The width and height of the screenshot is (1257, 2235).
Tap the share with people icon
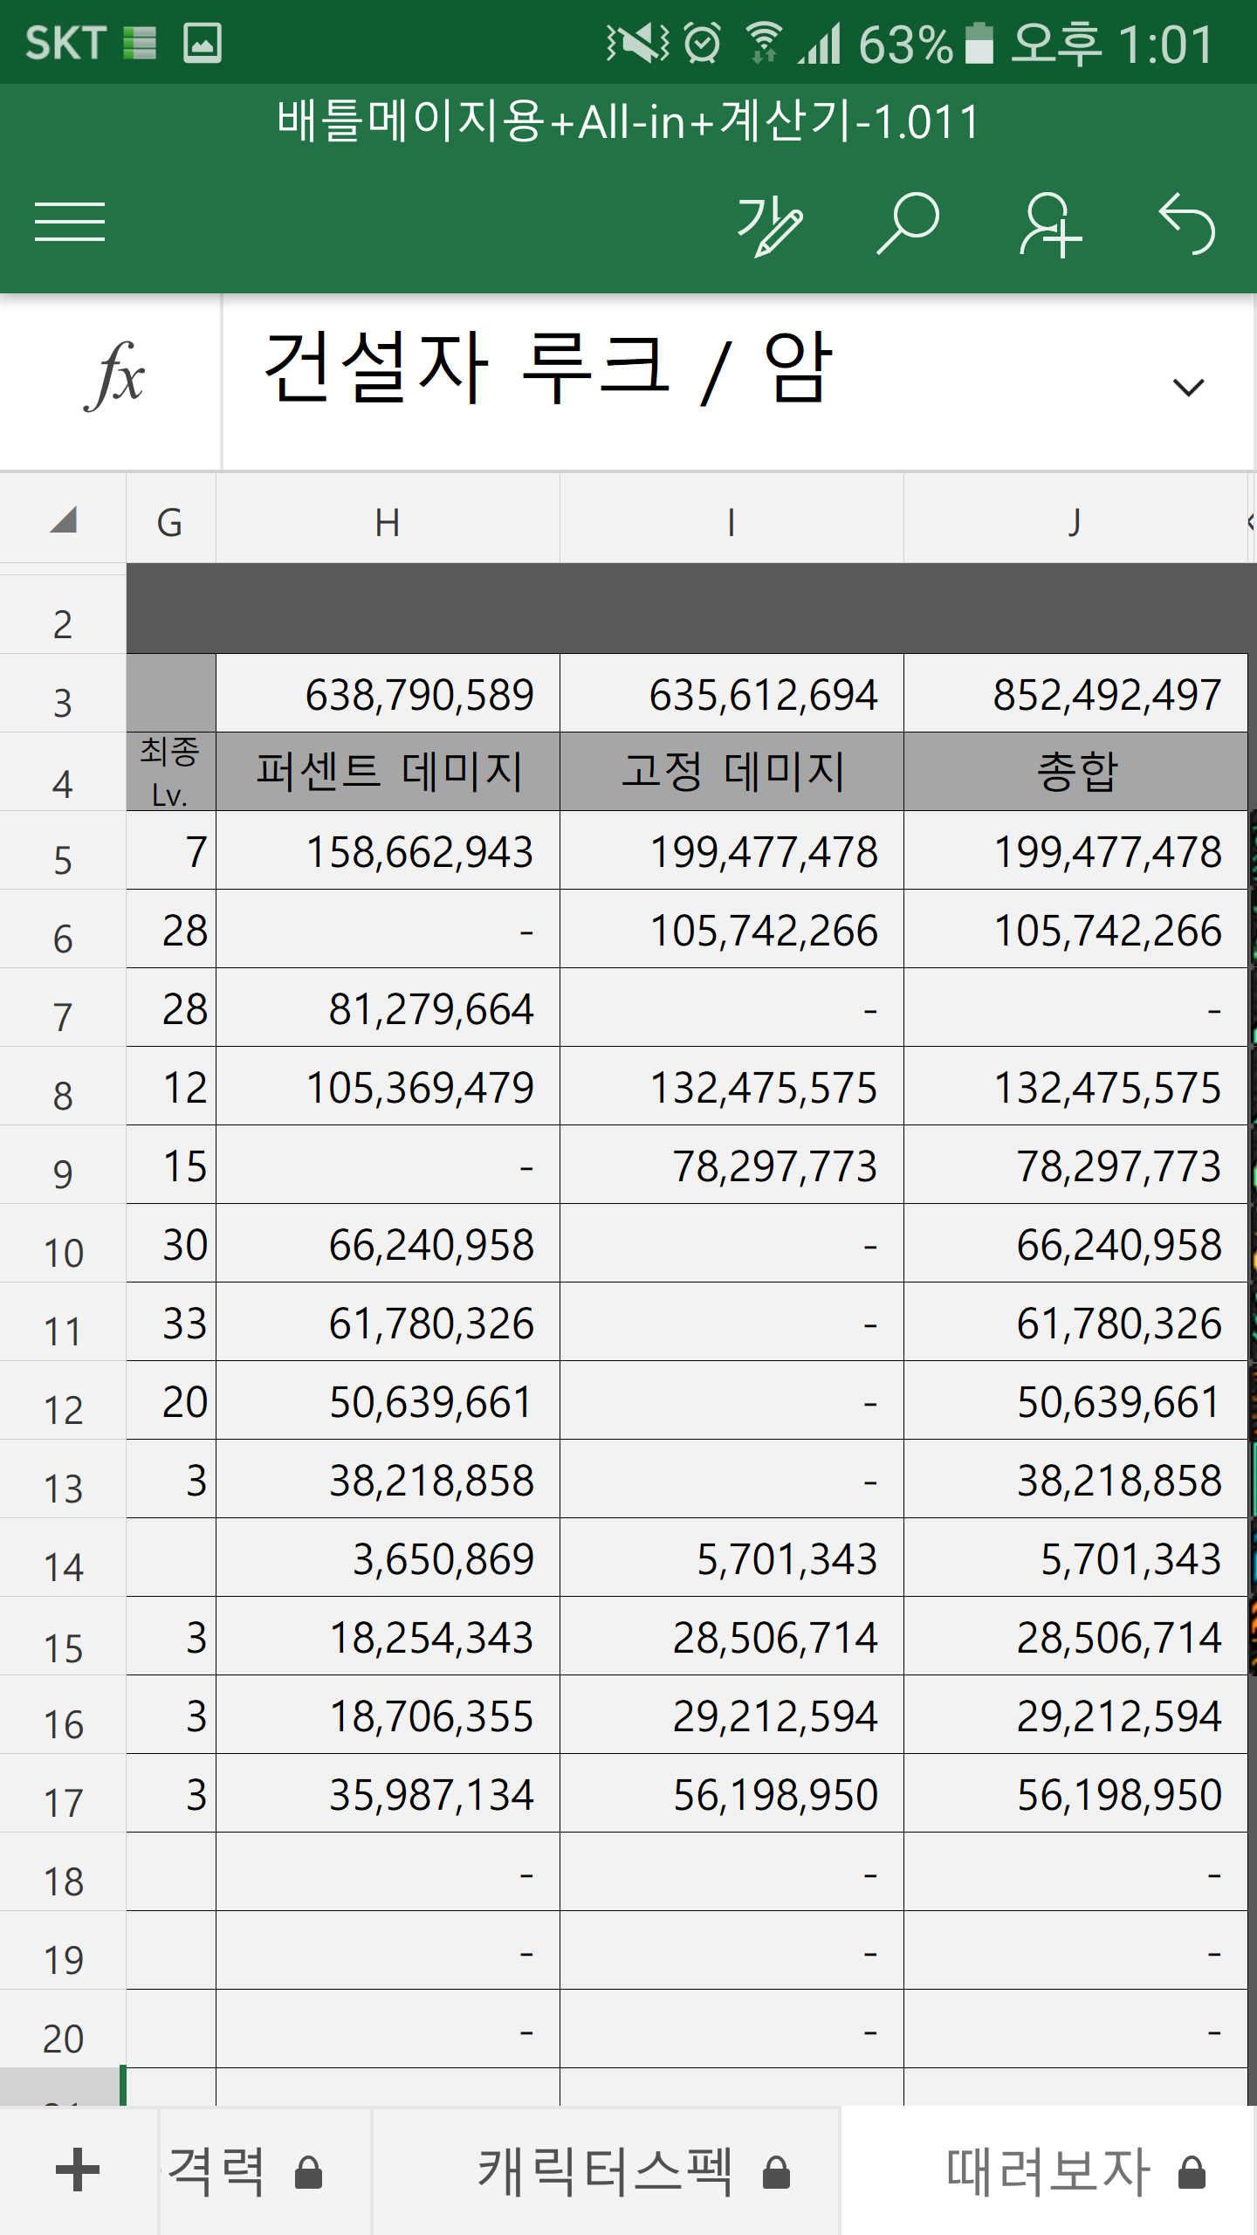point(1049,225)
